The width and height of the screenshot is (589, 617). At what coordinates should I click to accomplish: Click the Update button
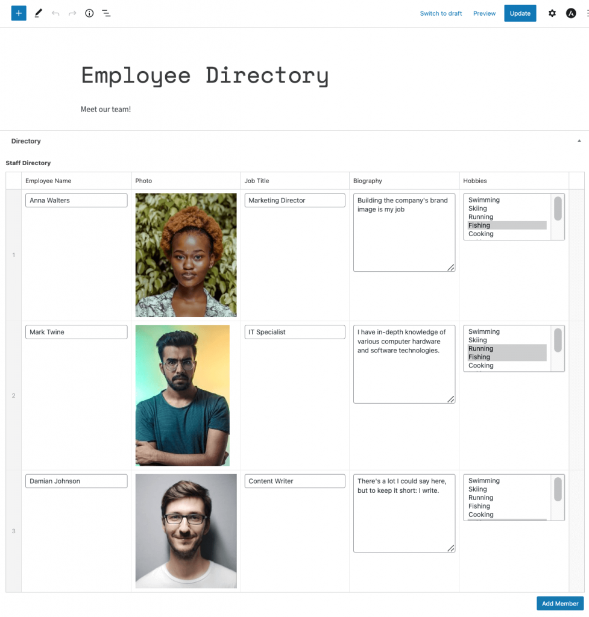(x=520, y=13)
